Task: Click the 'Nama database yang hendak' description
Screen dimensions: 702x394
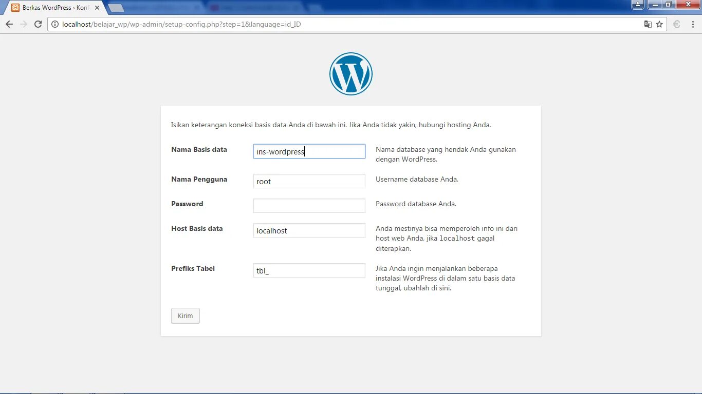Action: pos(446,154)
